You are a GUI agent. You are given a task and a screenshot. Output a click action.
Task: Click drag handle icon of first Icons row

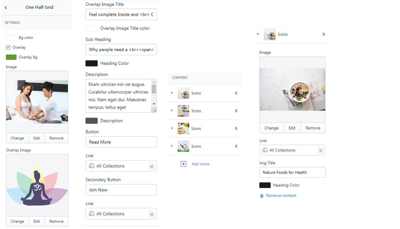pyautogui.click(x=236, y=93)
